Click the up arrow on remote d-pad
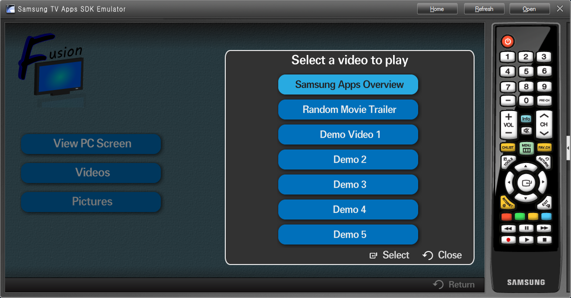This screenshot has height=298, width=571. pos(526,166)
